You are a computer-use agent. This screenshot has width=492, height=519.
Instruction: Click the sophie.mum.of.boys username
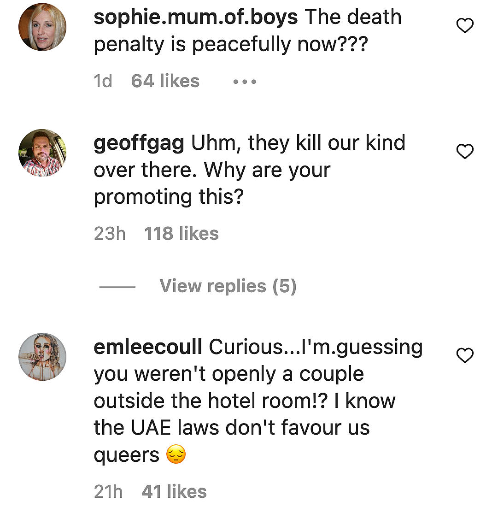(195, 18)
